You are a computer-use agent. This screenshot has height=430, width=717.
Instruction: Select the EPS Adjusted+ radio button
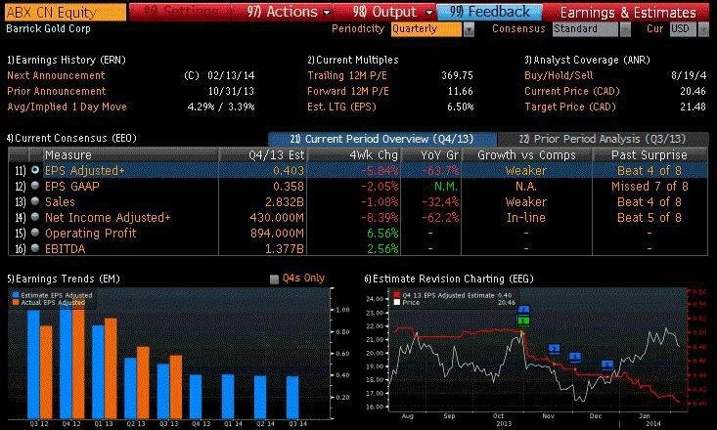(x=35, y=170)
